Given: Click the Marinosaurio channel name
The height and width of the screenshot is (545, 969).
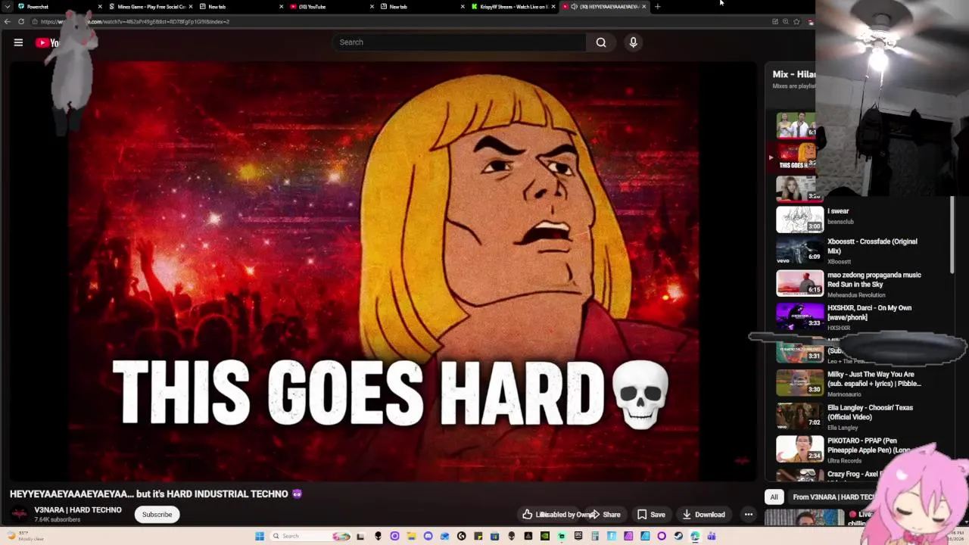Looking at the screenshot, I should coord(844,394).
